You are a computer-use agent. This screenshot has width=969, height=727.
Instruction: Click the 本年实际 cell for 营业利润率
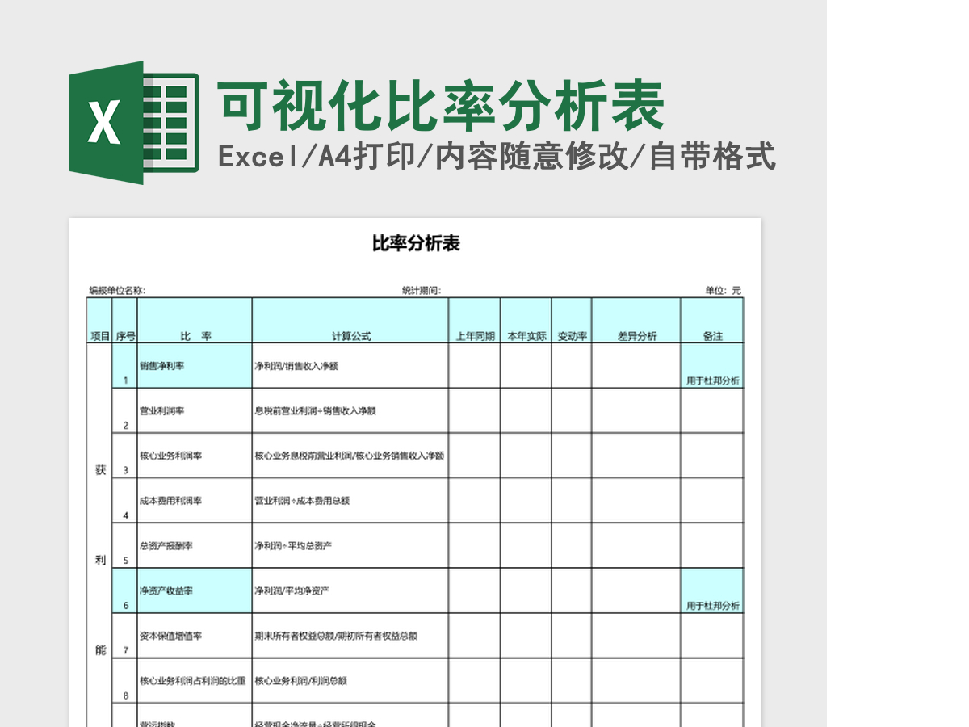pos(526,410)
